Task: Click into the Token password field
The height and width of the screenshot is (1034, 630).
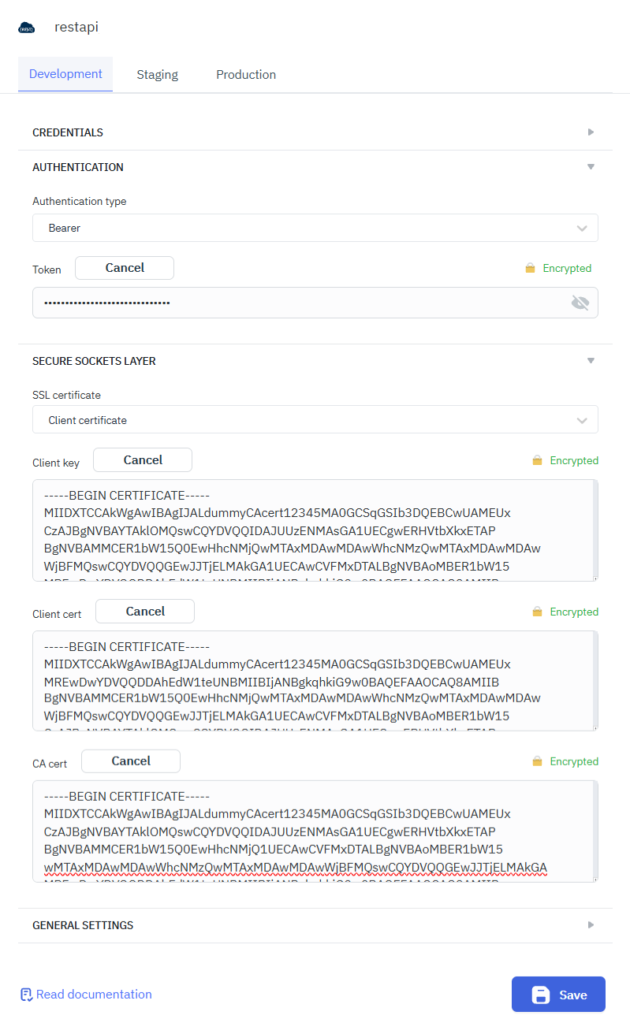Action: click(x=300, y=303)
